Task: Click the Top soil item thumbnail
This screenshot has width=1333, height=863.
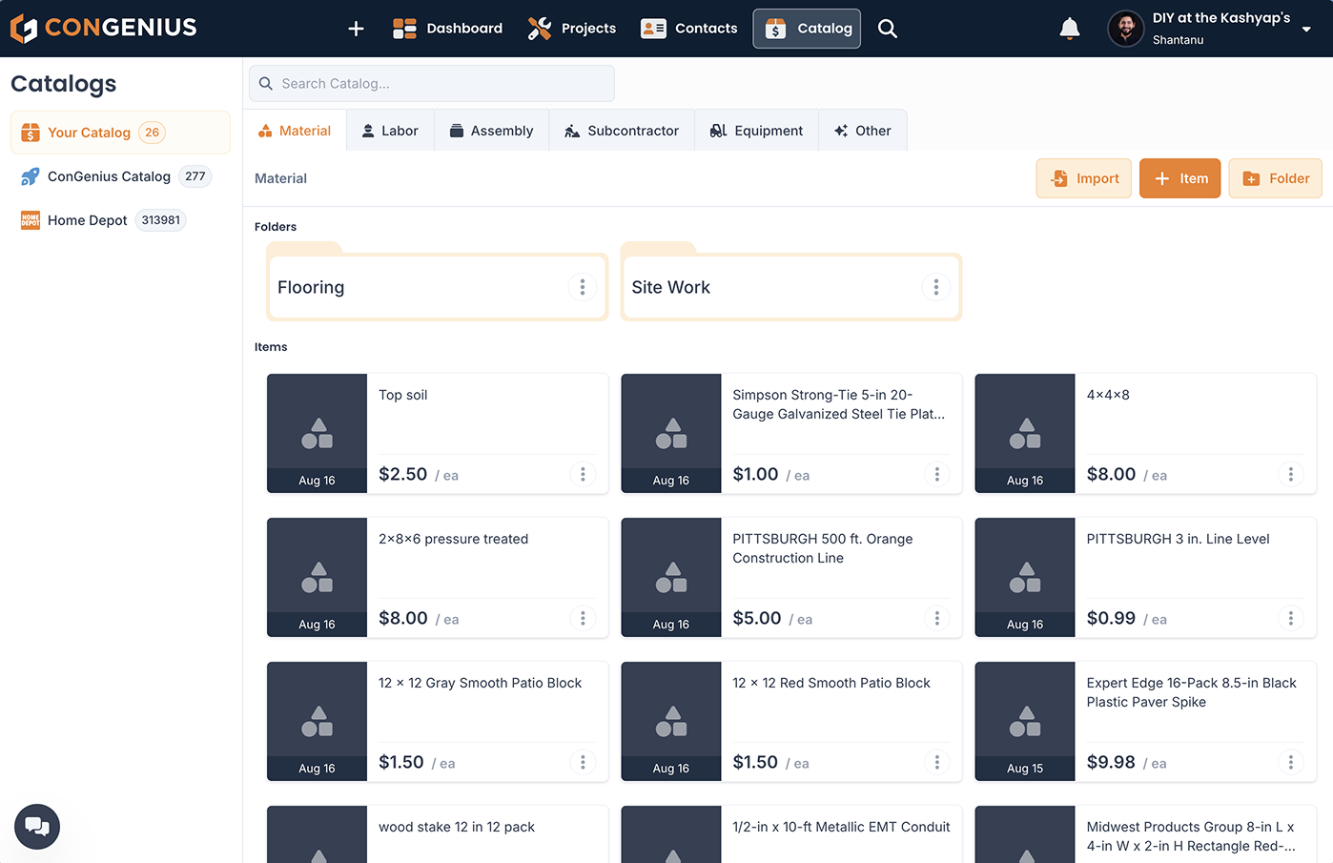Action: click(x=317, y=433)
